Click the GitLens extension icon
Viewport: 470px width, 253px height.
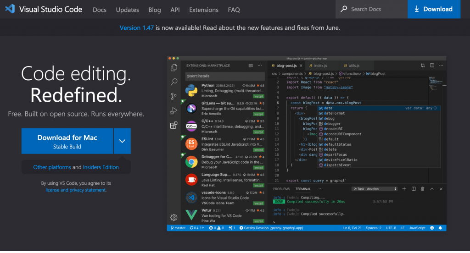click(191, 108)
